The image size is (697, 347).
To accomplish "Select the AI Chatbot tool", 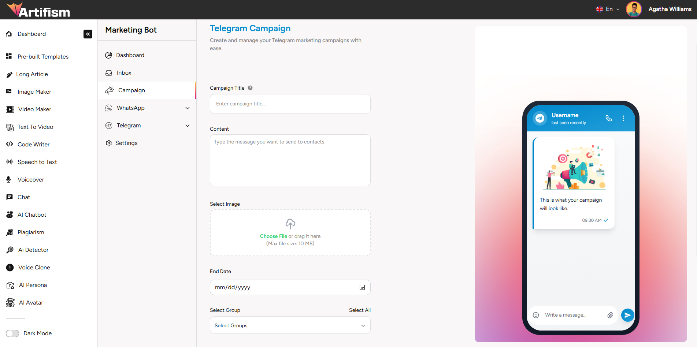I will [x=32, y=214].
